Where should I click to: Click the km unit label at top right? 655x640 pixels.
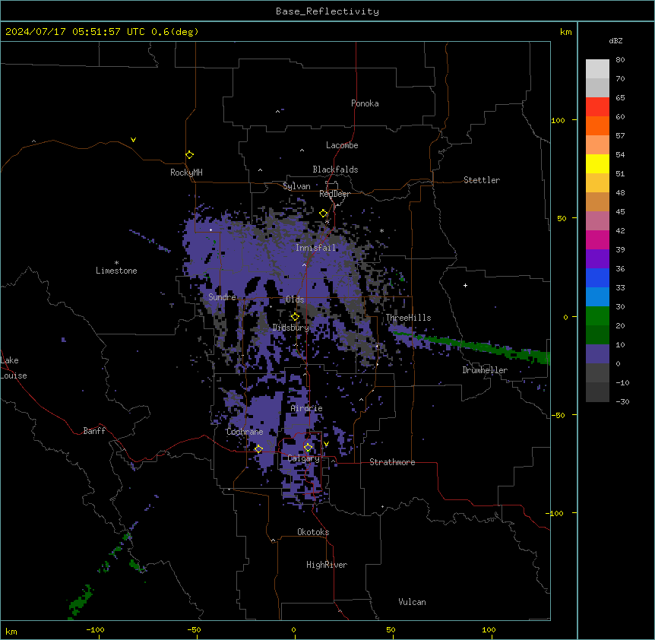[566, 32]
